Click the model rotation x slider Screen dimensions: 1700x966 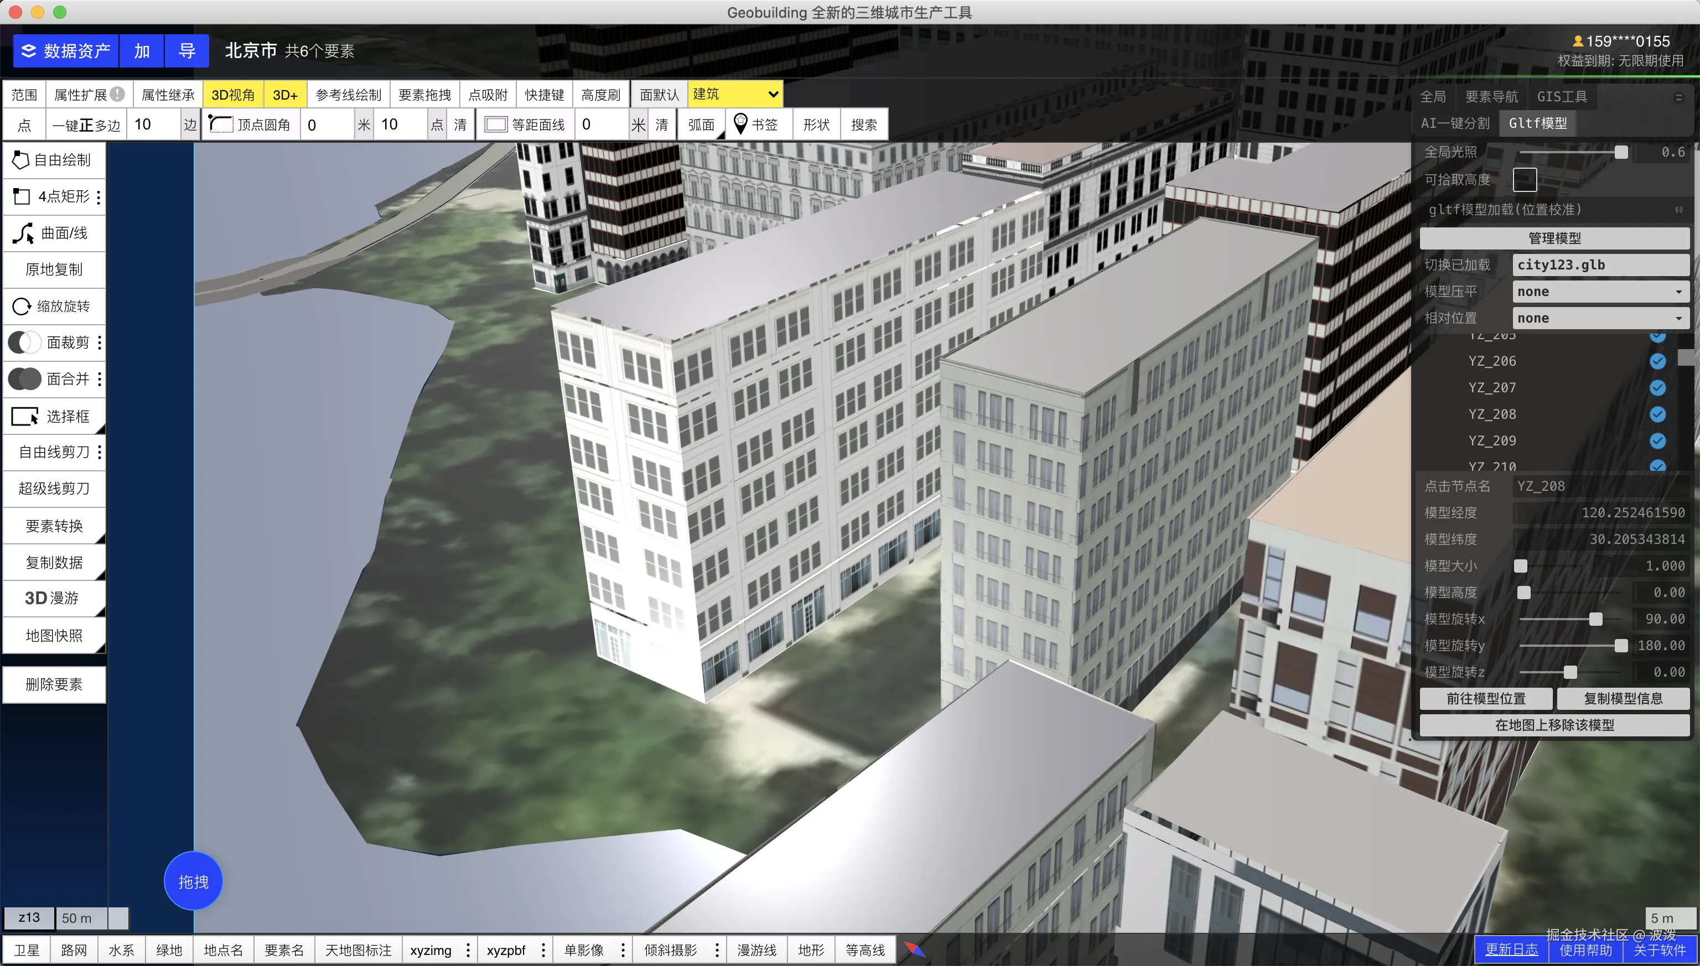point(1595,619)
